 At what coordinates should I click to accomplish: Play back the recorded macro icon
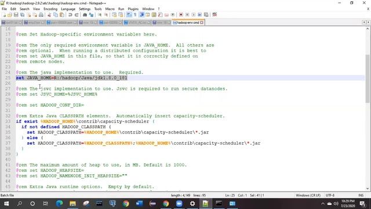(x=194, y=15)
